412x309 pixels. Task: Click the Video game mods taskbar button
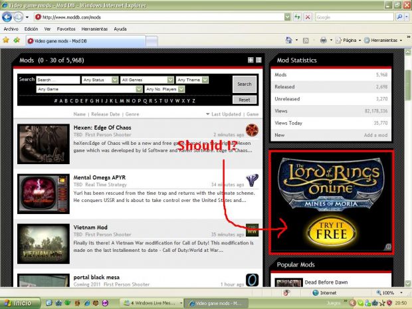[216, 303]
